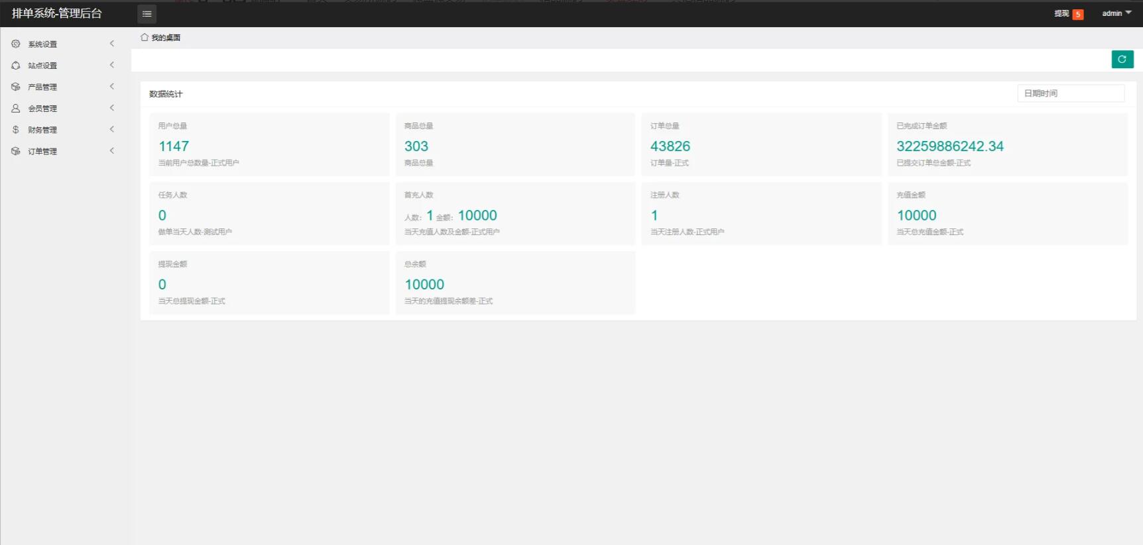Expand the 订单管理 chevron arrow
Viewport: 1143px width, 545px height.
[x=112, y=151]
